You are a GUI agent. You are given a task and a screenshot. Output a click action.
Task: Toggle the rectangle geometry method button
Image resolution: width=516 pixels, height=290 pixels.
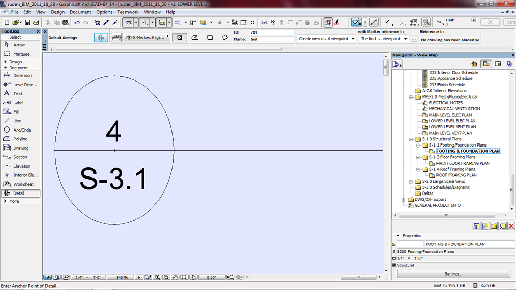[210, 38]
